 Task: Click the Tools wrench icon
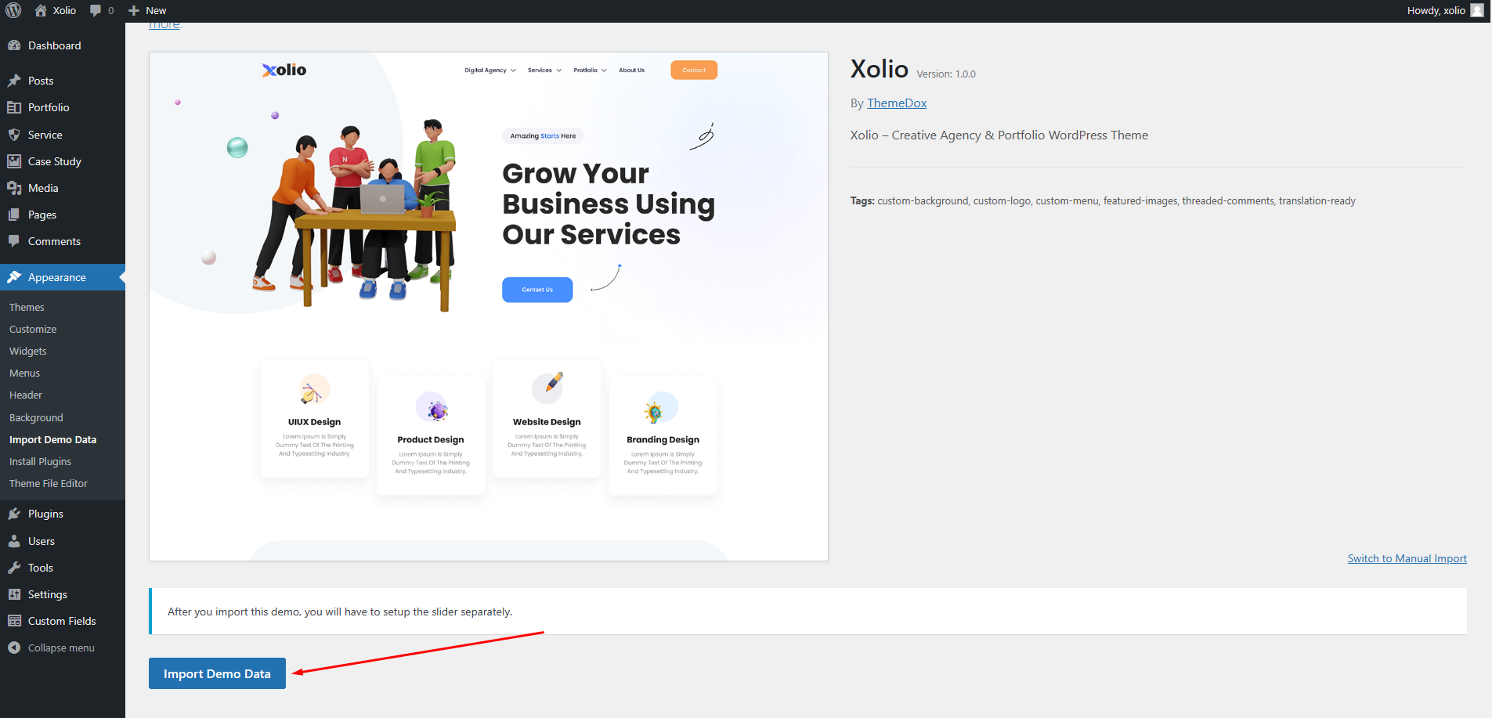[x=14, y=568]
